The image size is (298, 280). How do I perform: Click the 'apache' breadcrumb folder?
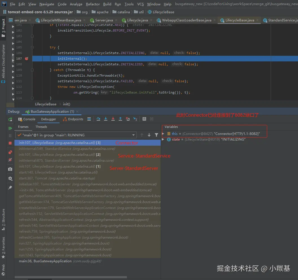(100, 12)
